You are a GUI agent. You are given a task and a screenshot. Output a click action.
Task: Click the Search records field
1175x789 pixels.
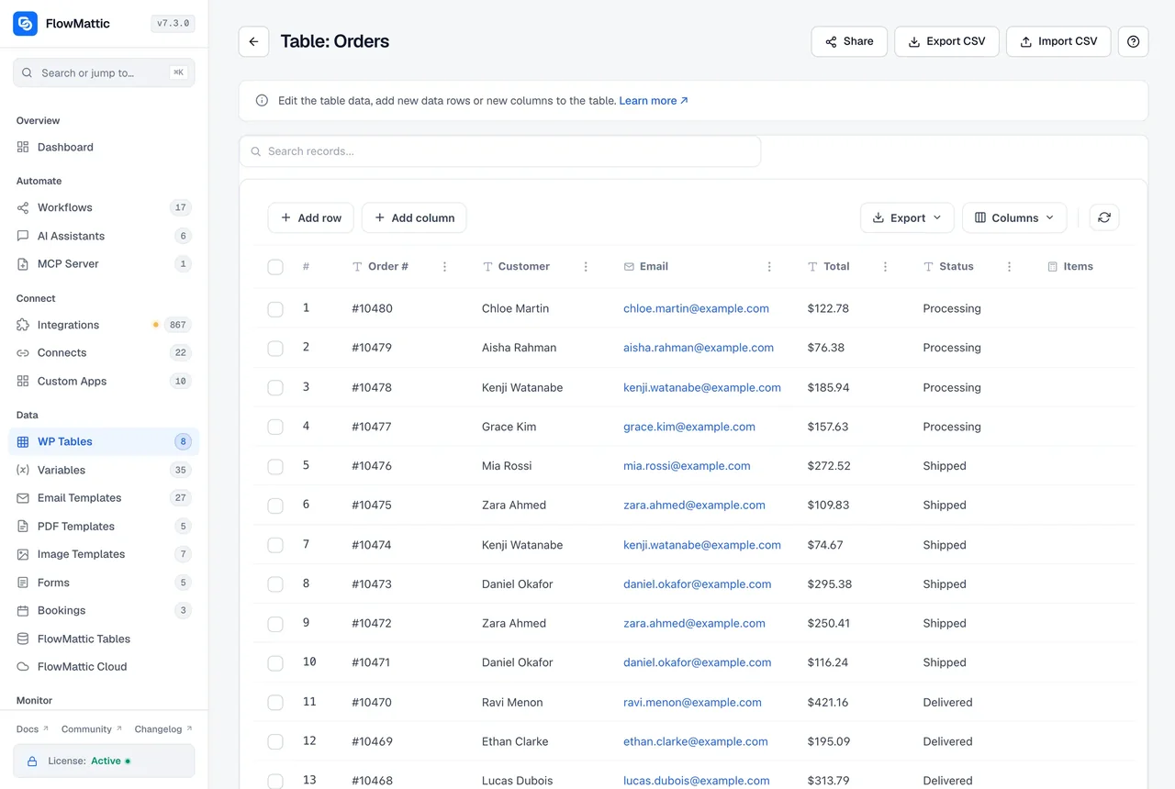(x=500, y=151)
